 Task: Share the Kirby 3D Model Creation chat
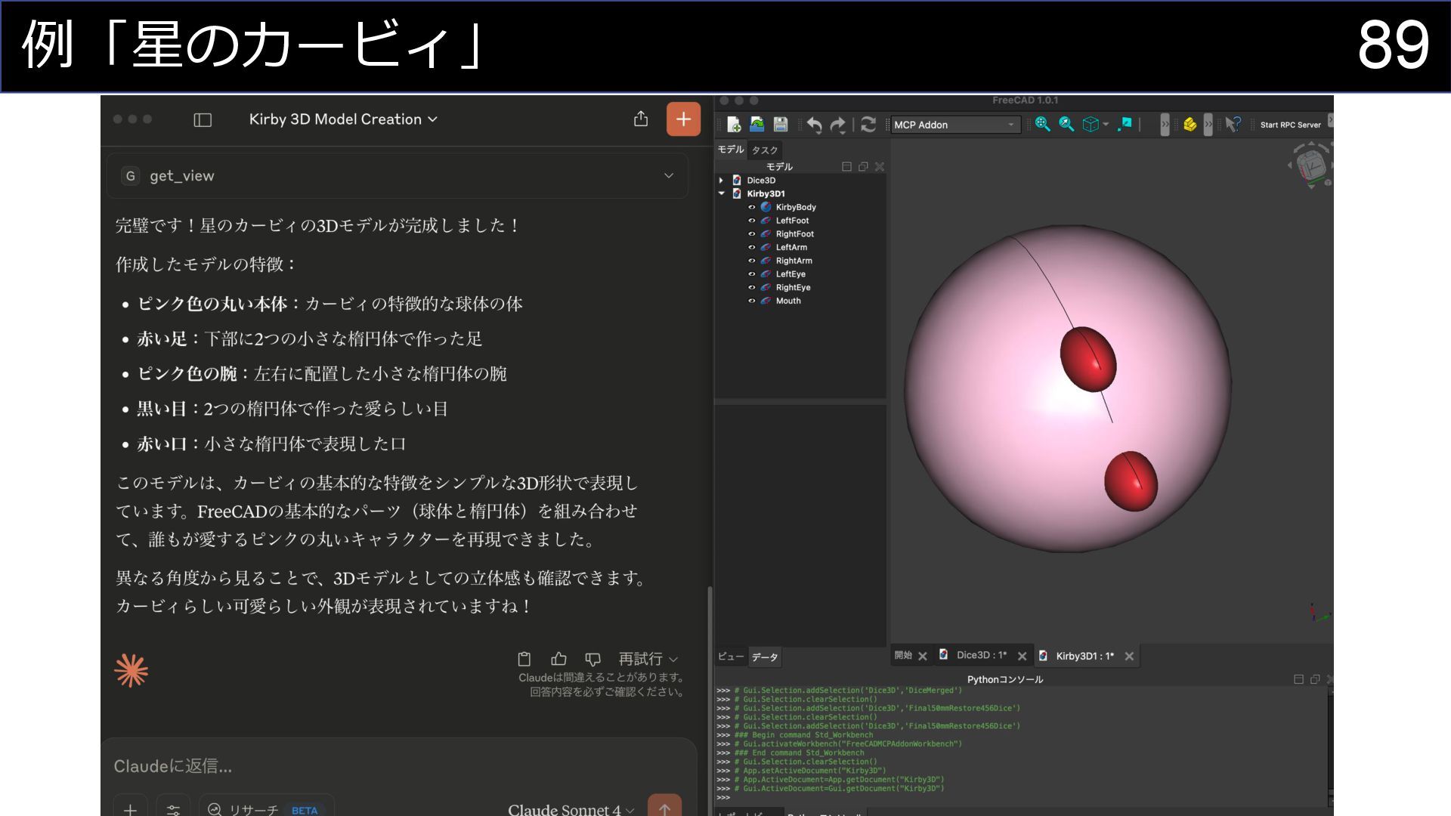(x=641, y=119)
